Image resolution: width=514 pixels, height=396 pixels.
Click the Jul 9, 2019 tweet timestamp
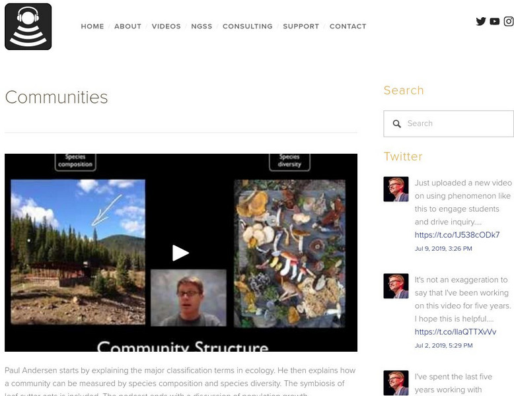pos(443,249)
